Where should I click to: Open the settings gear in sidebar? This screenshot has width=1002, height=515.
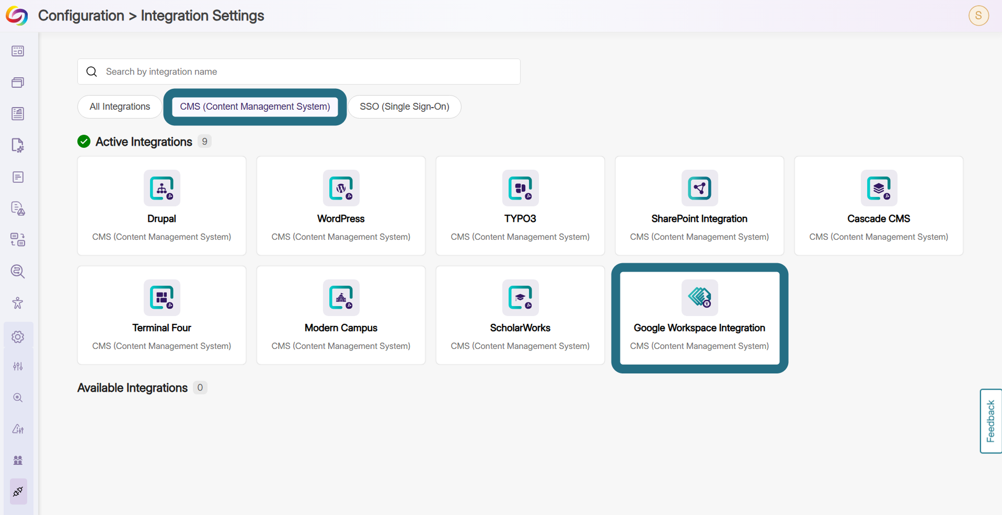pos(18,337)
